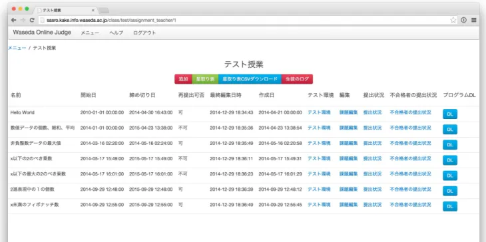Click the 再提出可否 column header
The image size is (486, 242).
point(191,95)
